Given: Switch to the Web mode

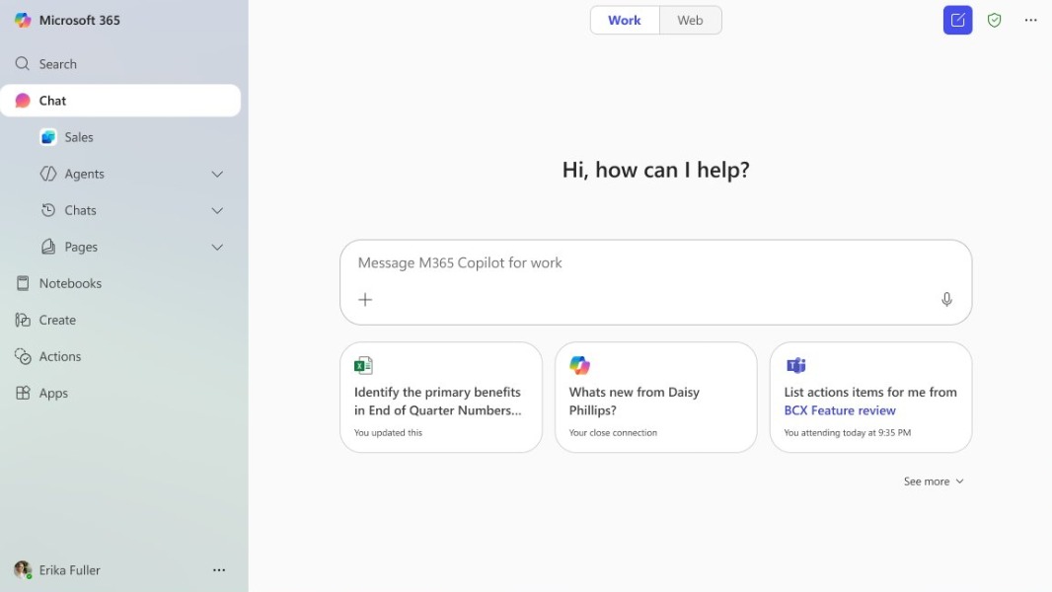Looking at the screenshot, I should pyautogui.click(x=690, y=20).
